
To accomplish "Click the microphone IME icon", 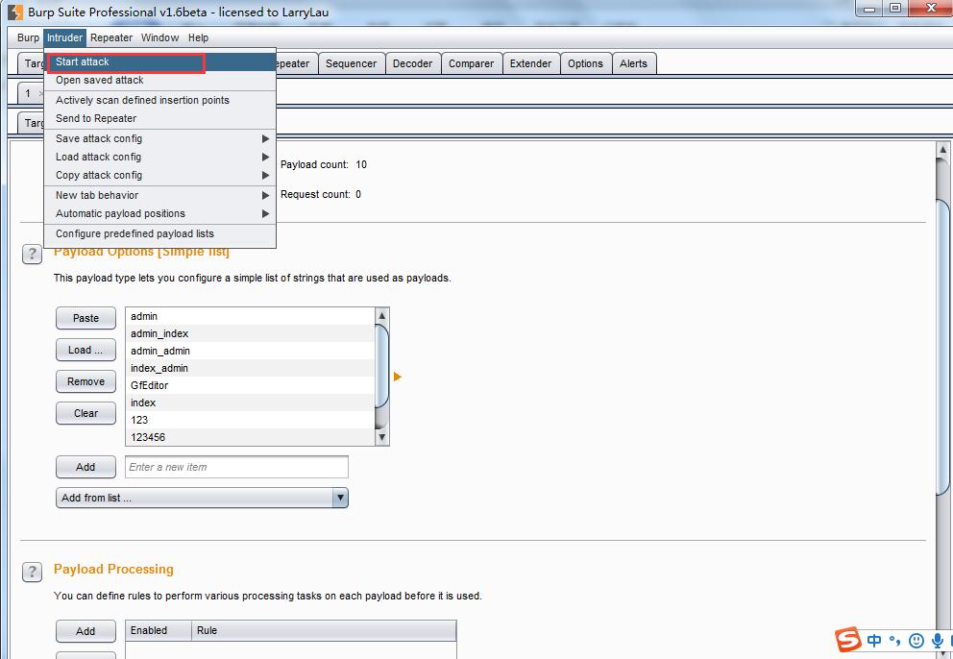I will (938, 641).
